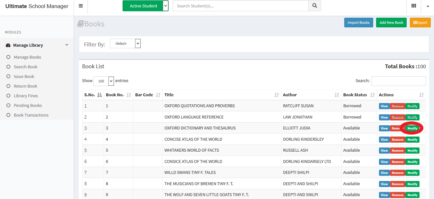434x199 pixels.
Task: Open the apps grid icon
Action: pyautogui.click(x=414, y=6)
